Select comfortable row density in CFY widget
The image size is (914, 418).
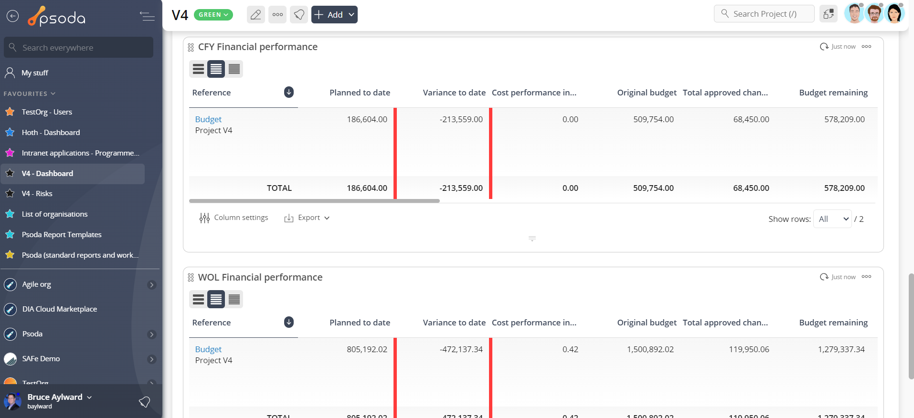pos(198,69)
